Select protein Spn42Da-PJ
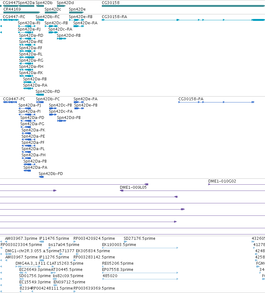 pyautogui.click(x=30, y=105)
